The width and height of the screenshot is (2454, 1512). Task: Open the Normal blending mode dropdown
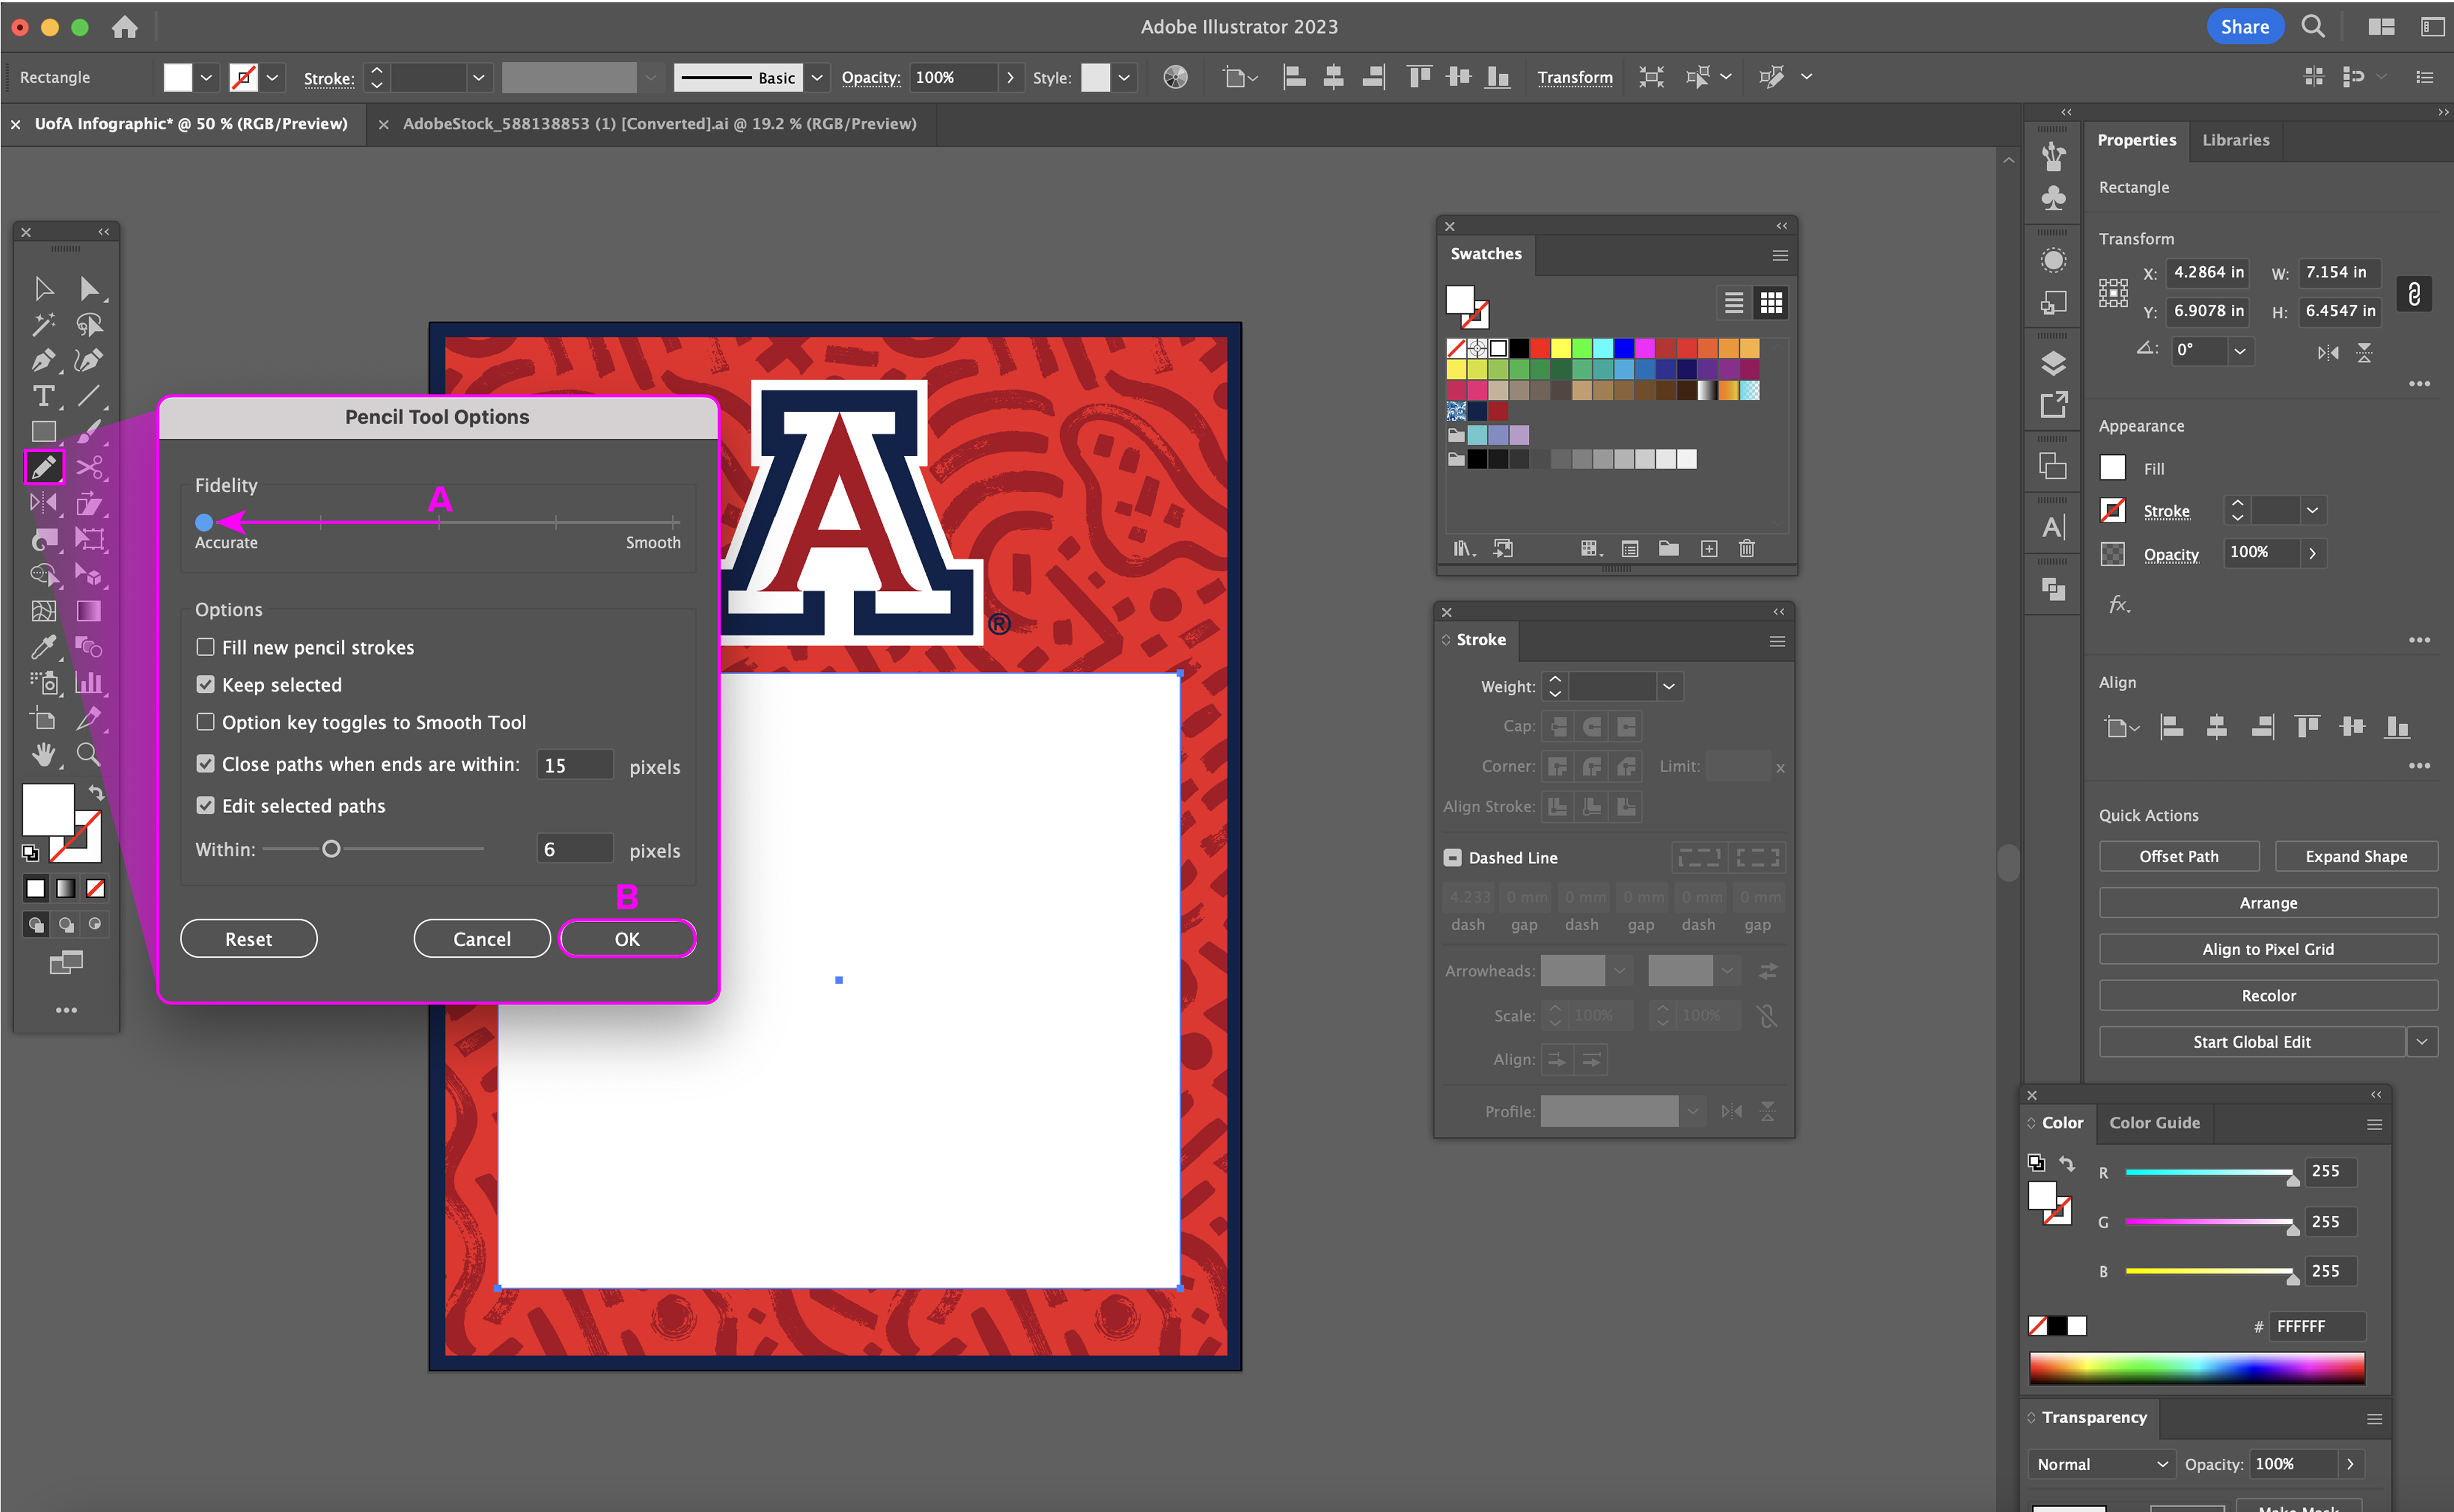click(2101, 1464)
